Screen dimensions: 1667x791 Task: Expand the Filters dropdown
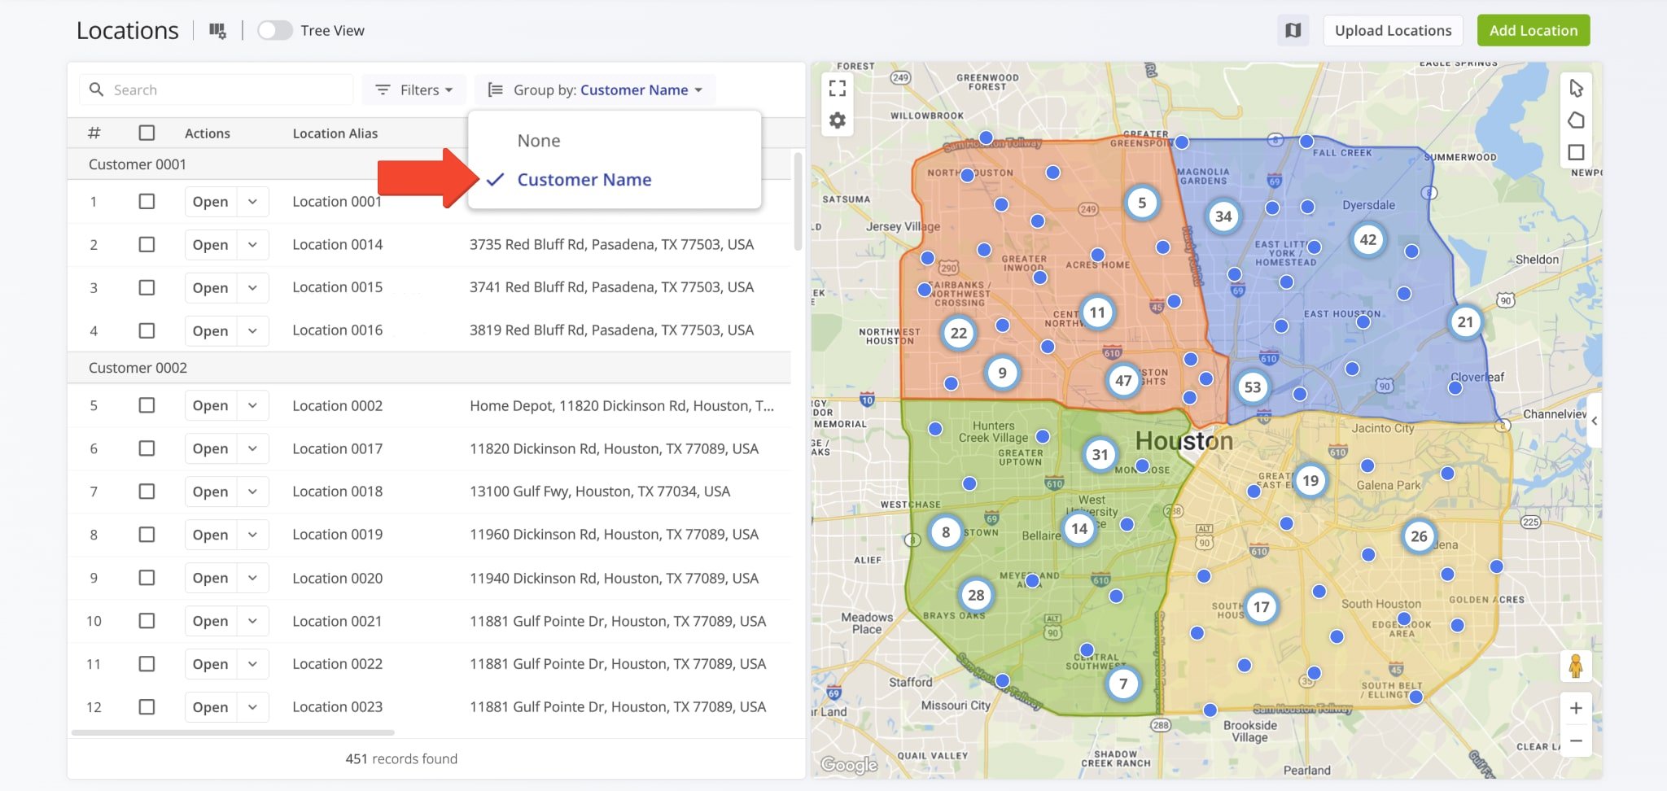414,90
